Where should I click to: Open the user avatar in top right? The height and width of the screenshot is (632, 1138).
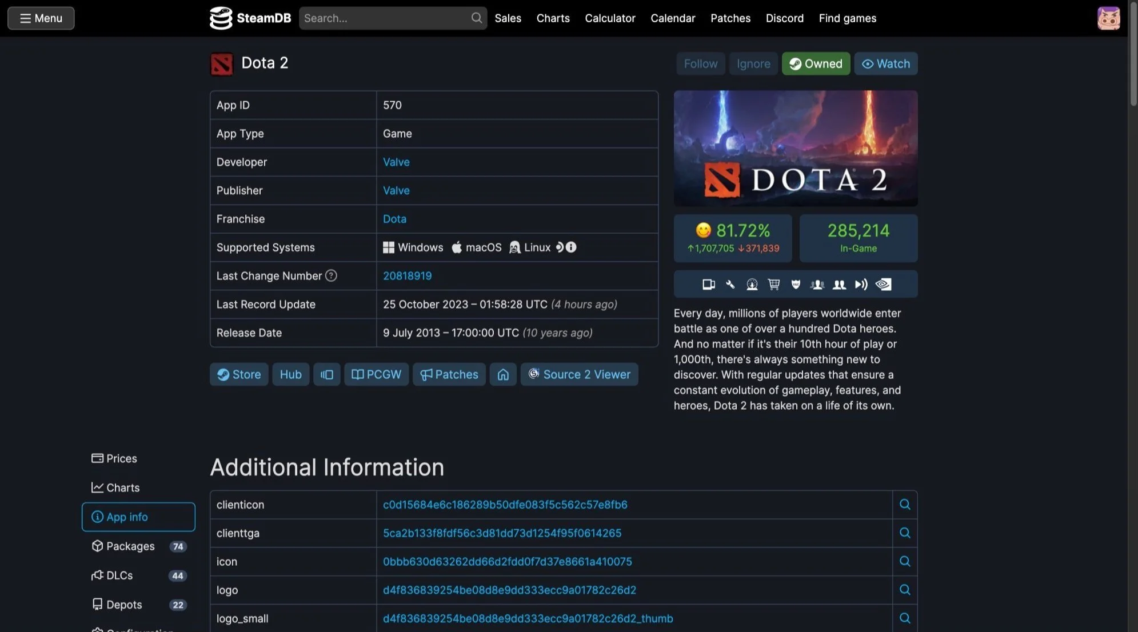coord(1108,18)
